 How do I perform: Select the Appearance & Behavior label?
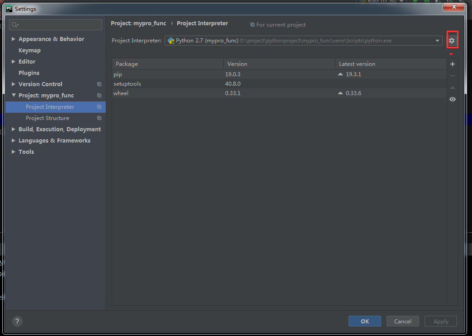(51, 39)
